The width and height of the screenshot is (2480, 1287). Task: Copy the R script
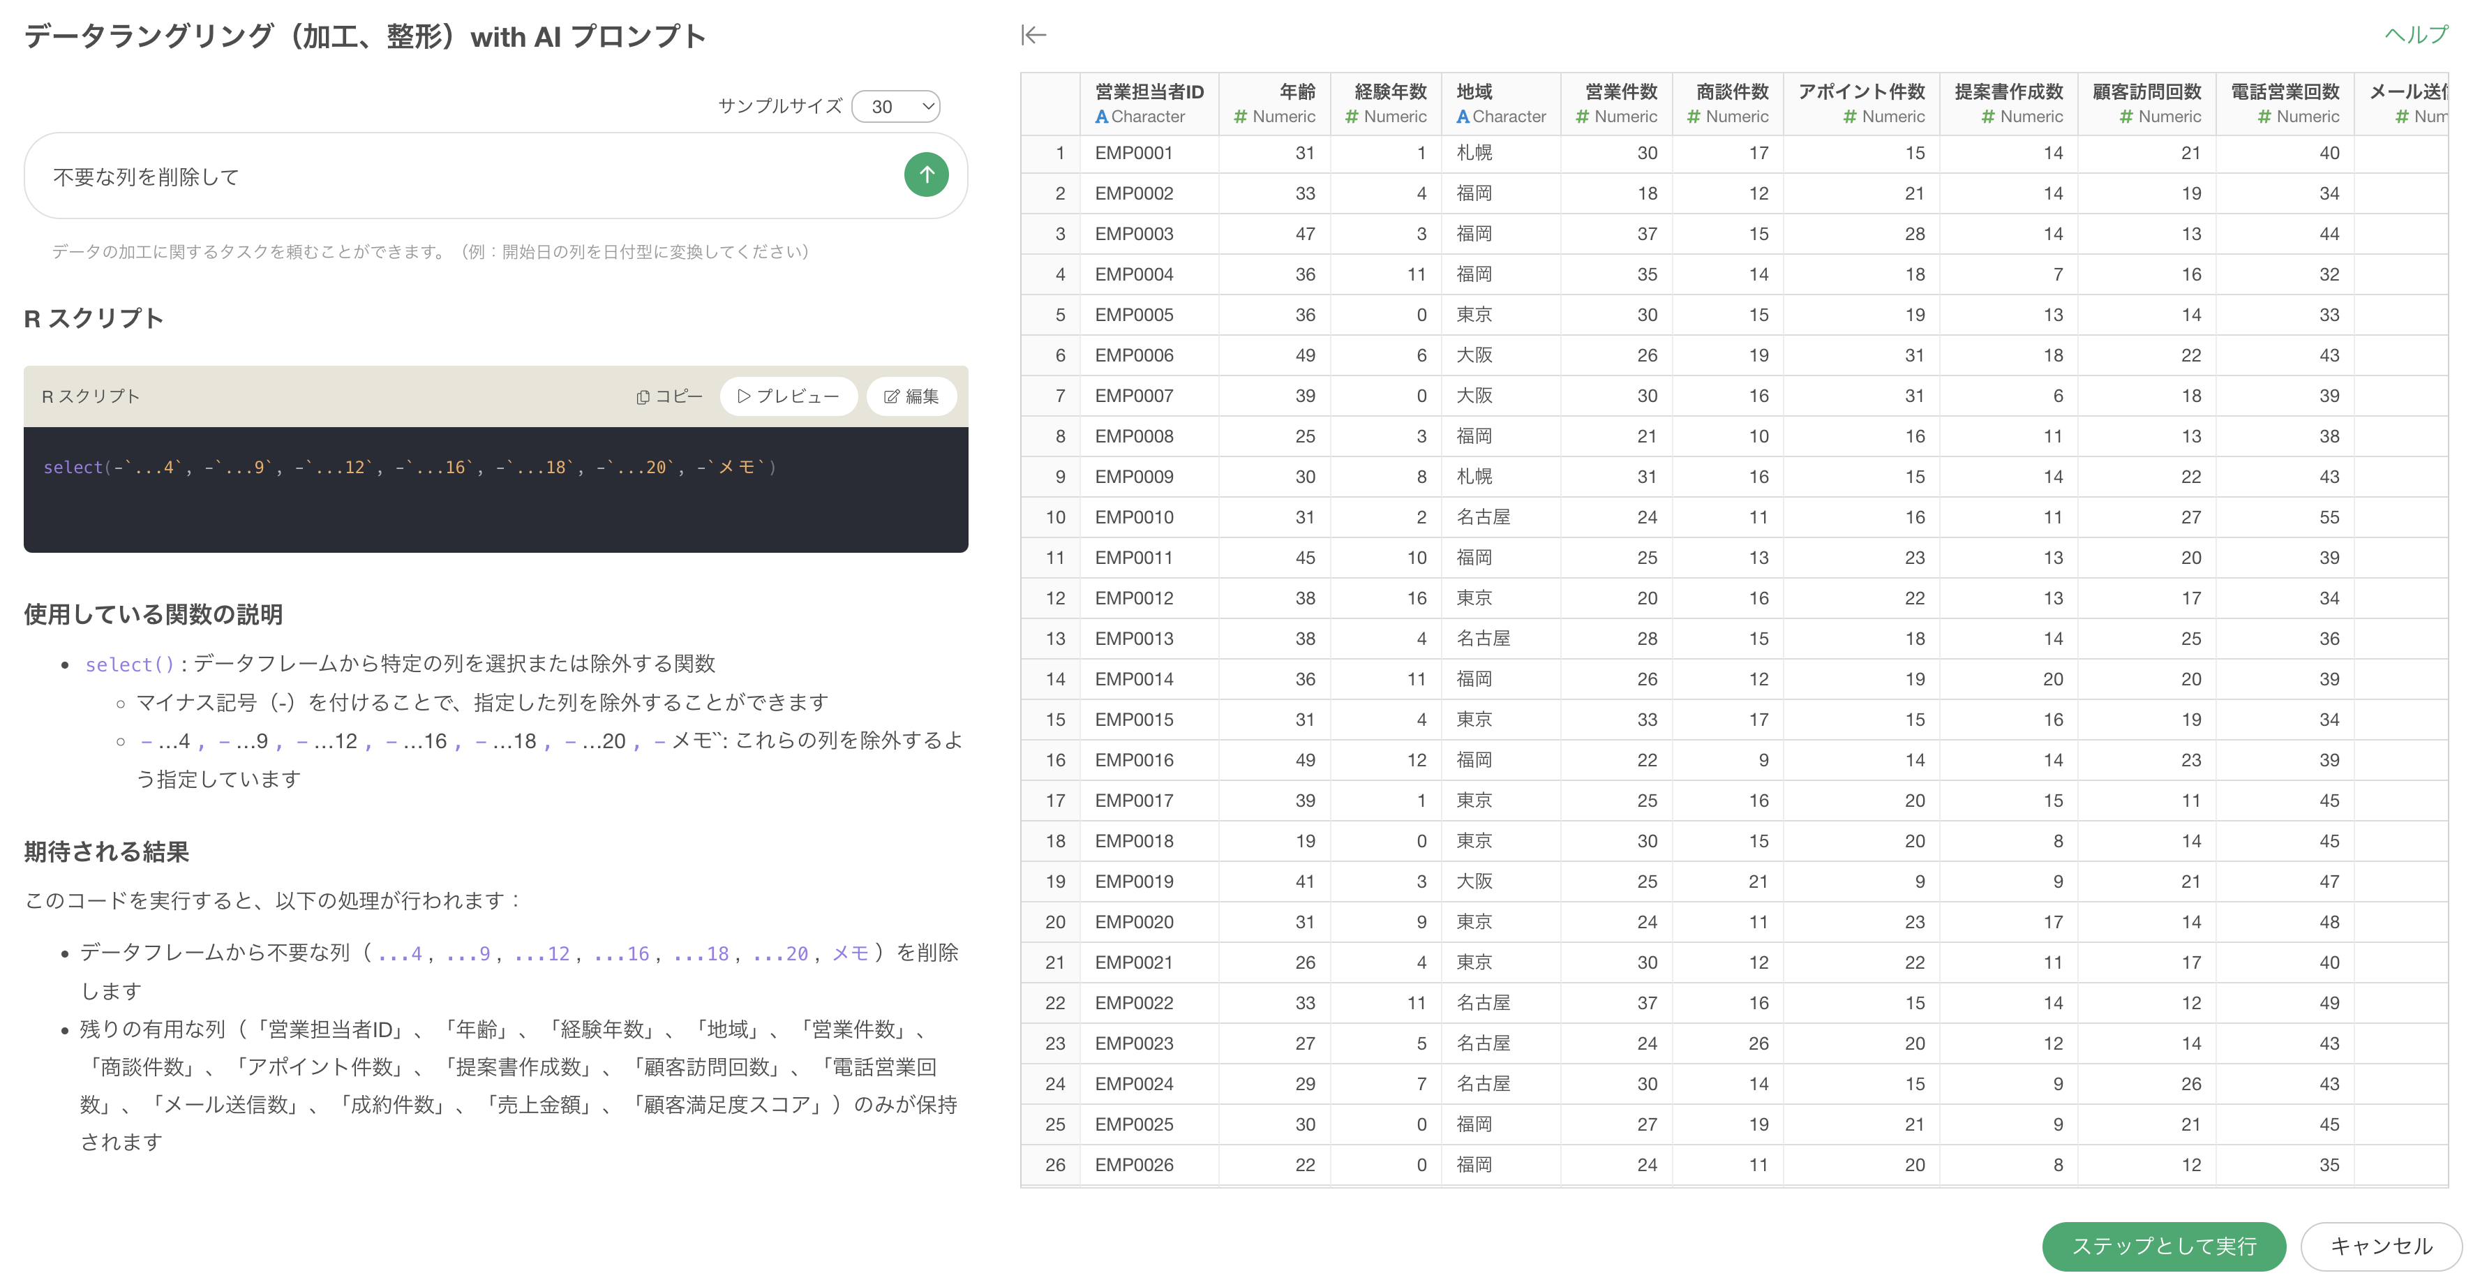tap(669, 396)
